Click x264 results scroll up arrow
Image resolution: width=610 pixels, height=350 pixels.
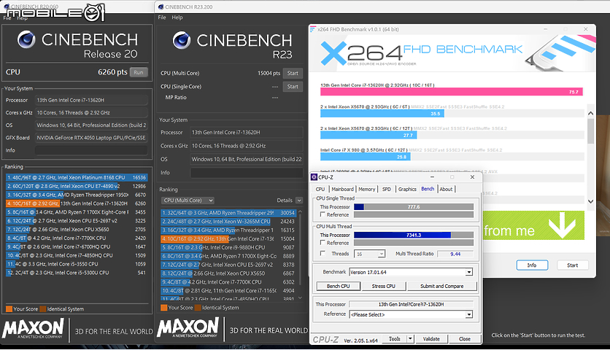pos(590,113)
